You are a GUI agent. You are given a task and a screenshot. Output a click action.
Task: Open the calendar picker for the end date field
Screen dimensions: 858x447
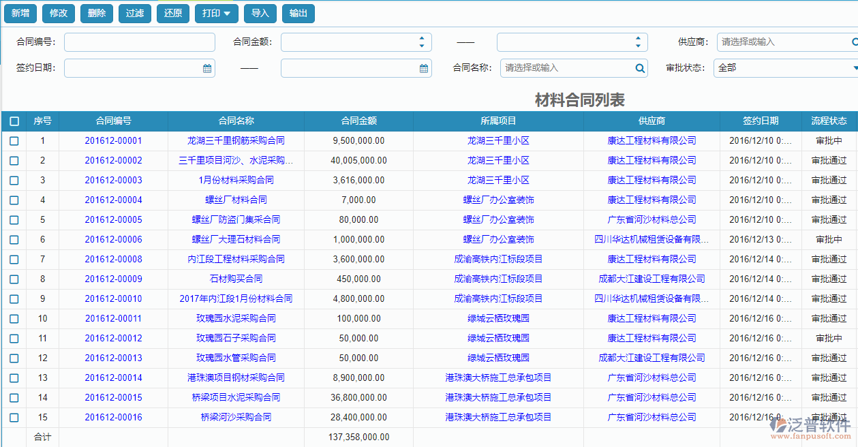(423, 68)
